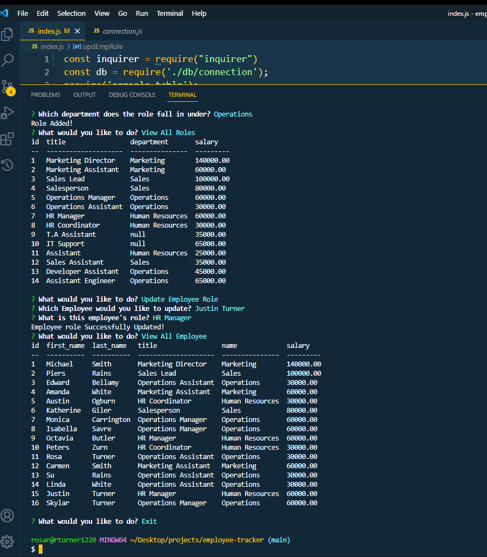The image size is (487, 557).
Task: Open the Run and Debug view
Action: point(7,113)
